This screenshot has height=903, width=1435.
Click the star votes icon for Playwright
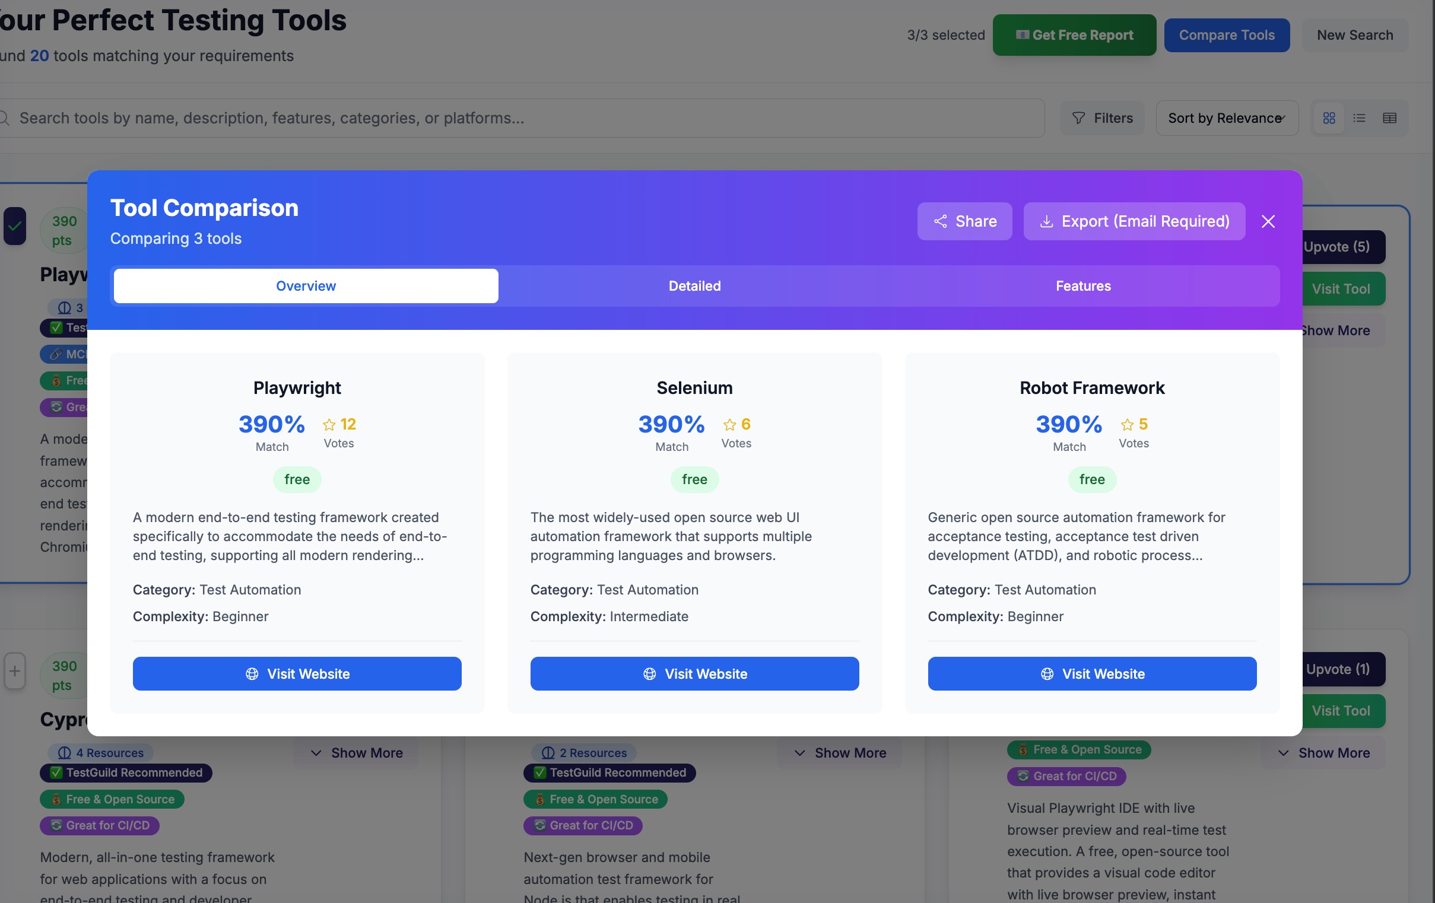click(329, 425)
